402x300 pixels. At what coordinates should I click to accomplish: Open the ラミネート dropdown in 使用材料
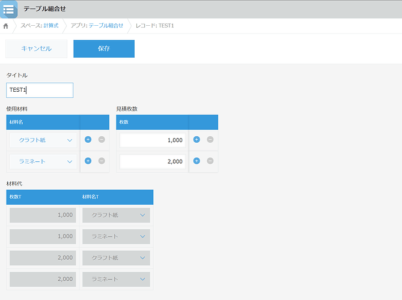(43, 161)
